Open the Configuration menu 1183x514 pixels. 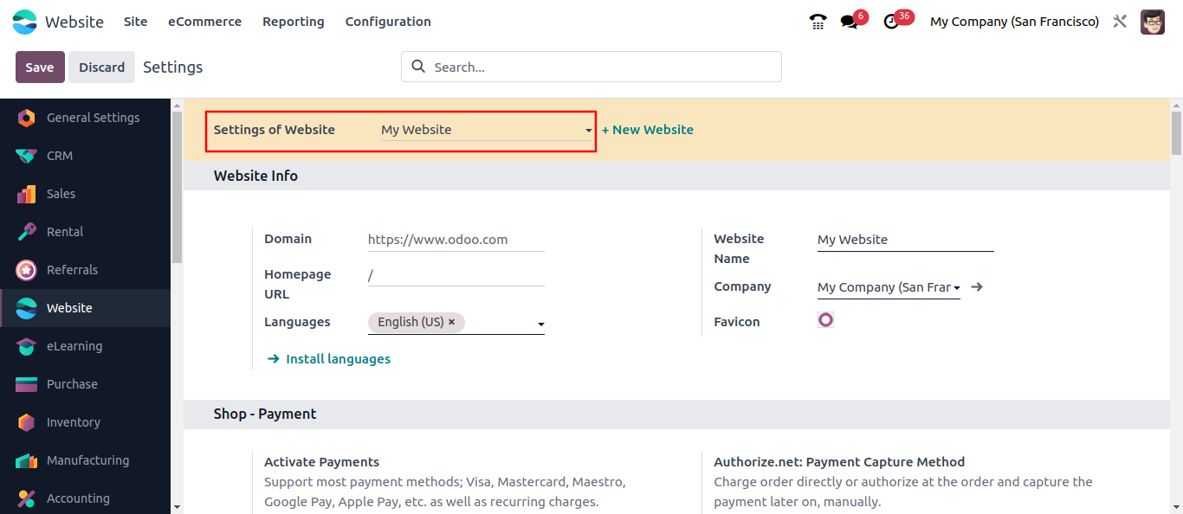388,22
